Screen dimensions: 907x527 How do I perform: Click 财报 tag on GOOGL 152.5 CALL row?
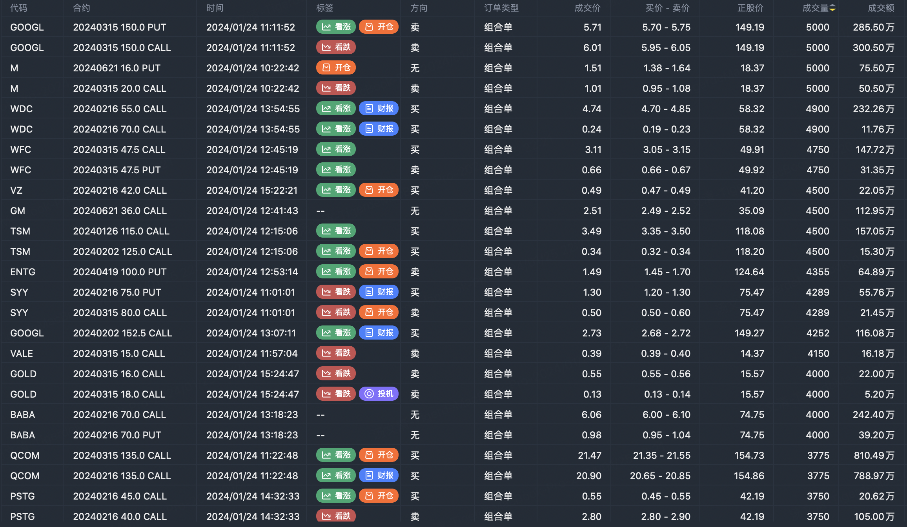coord(379,333)
